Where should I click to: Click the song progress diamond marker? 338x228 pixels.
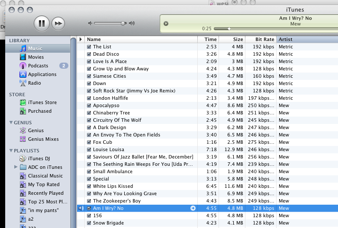(229, 28)
